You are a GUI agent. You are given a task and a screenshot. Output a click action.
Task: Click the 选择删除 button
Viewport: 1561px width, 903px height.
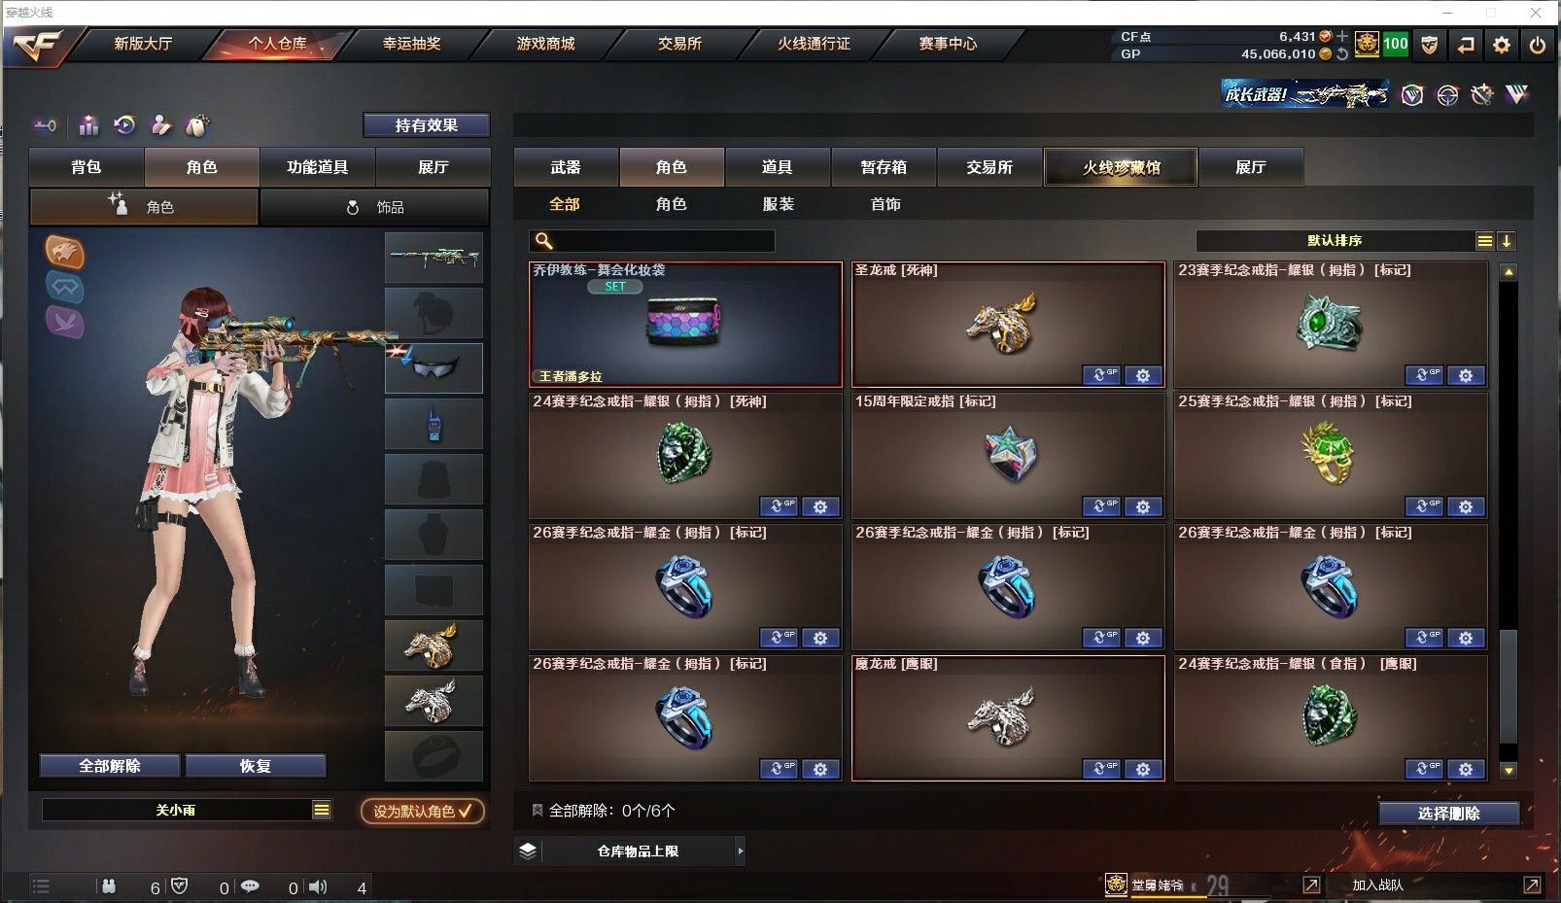click(x=1448, y=814)
